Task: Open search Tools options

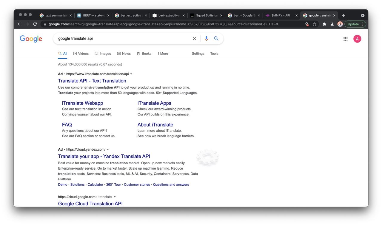Action: click(214, 54)
